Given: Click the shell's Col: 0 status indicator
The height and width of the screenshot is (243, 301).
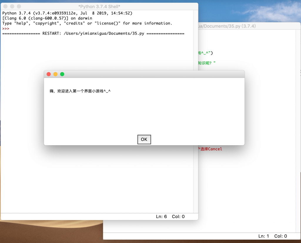Looking at the screenshot, I should [x=178, y=217].
